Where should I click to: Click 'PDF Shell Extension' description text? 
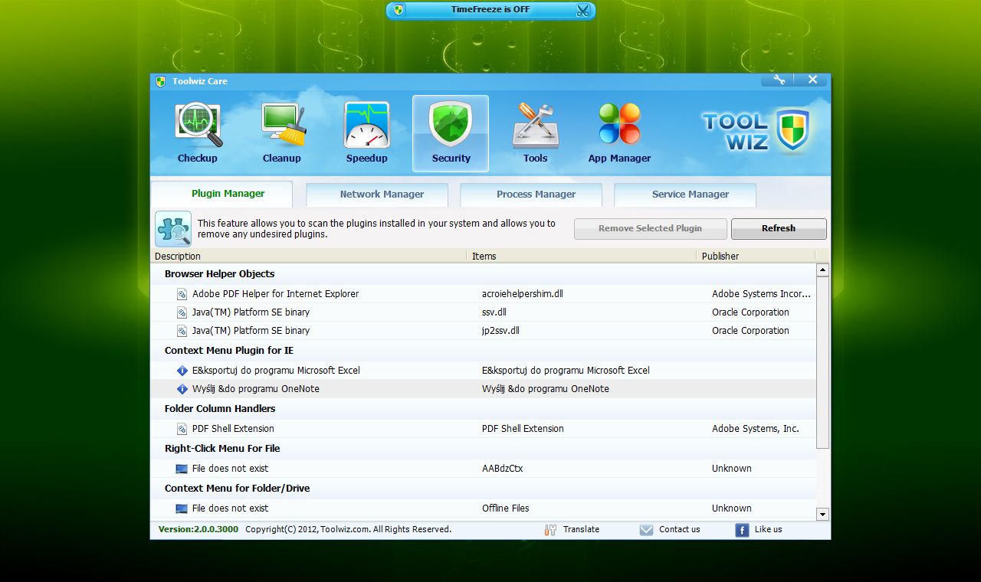(x=233, y=429)
